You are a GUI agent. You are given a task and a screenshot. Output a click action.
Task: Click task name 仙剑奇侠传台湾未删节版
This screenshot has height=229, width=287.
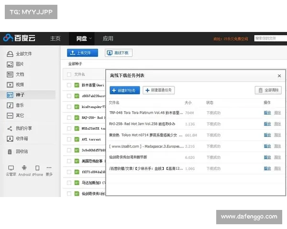point(128,157)
